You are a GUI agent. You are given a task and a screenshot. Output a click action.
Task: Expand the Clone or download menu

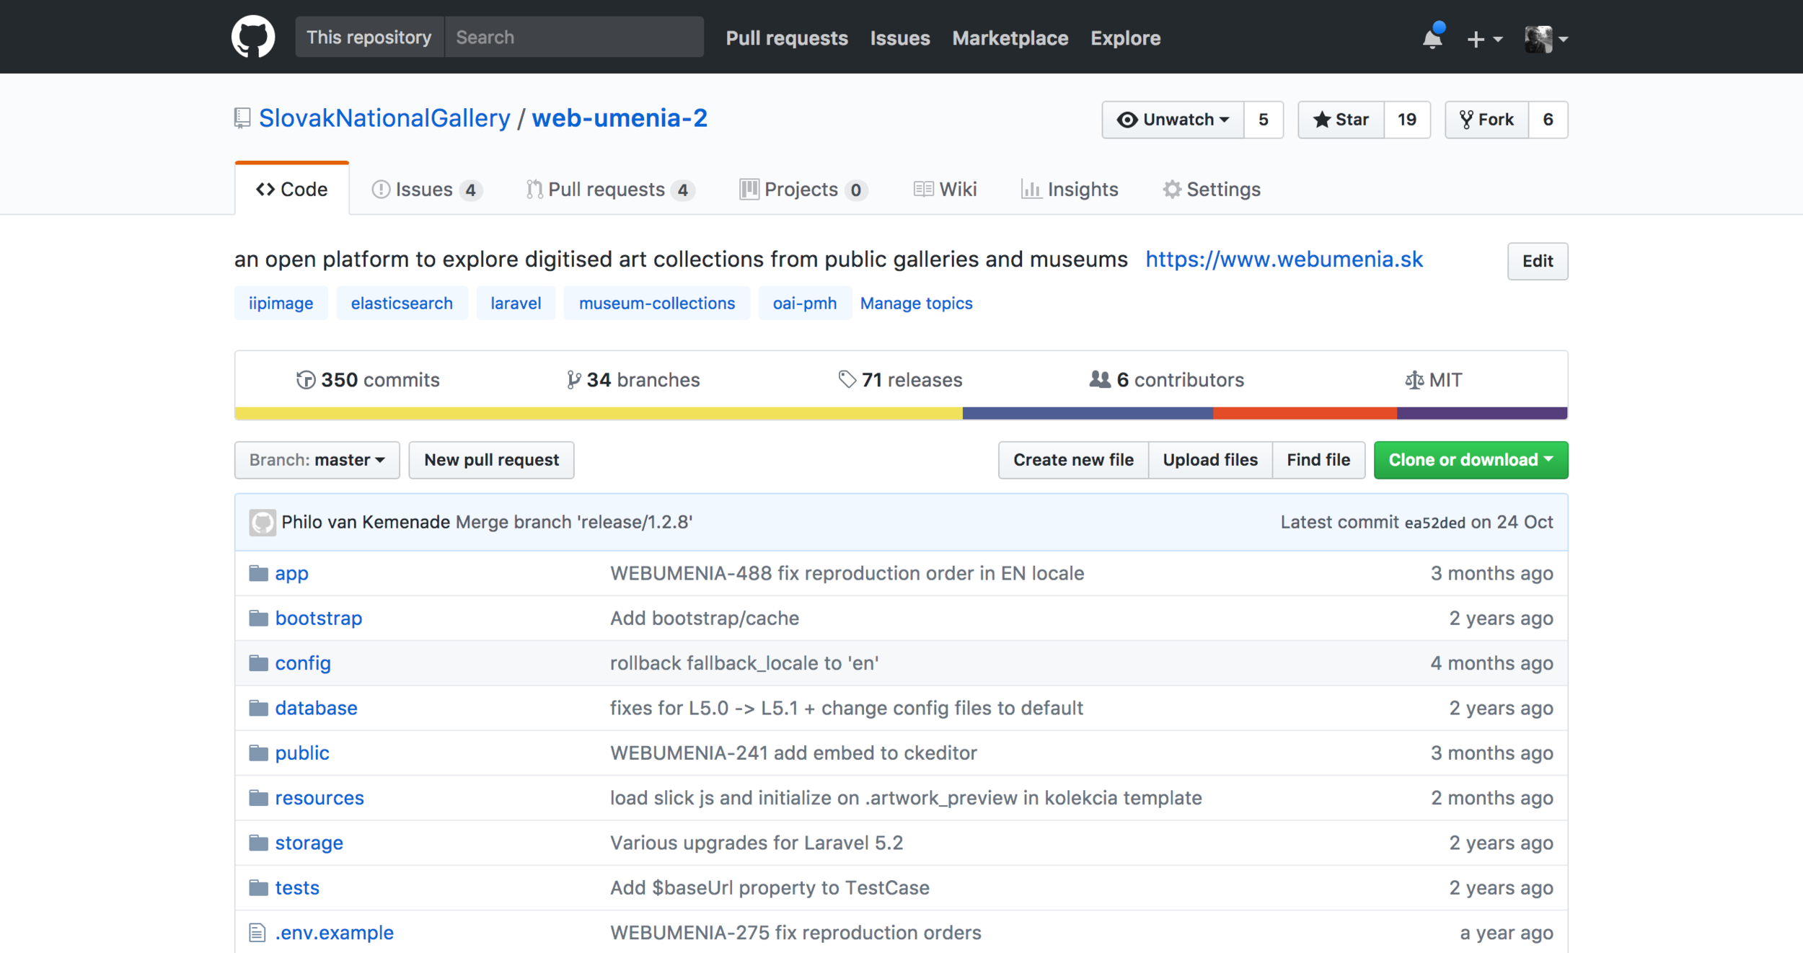(x=1470, y=460)
